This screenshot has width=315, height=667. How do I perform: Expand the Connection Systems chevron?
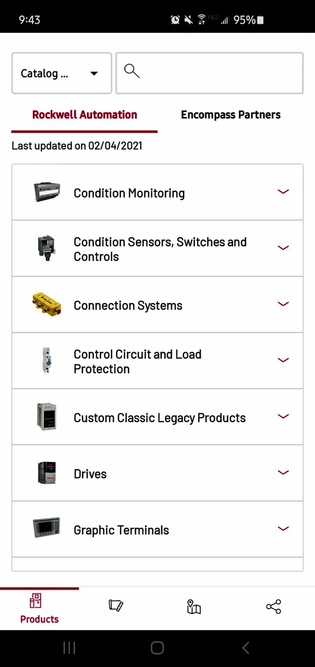[283, 304]
